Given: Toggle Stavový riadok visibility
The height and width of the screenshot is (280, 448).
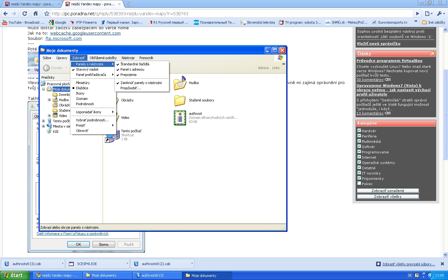Looking at the screenshot, I should click(87, 69).
